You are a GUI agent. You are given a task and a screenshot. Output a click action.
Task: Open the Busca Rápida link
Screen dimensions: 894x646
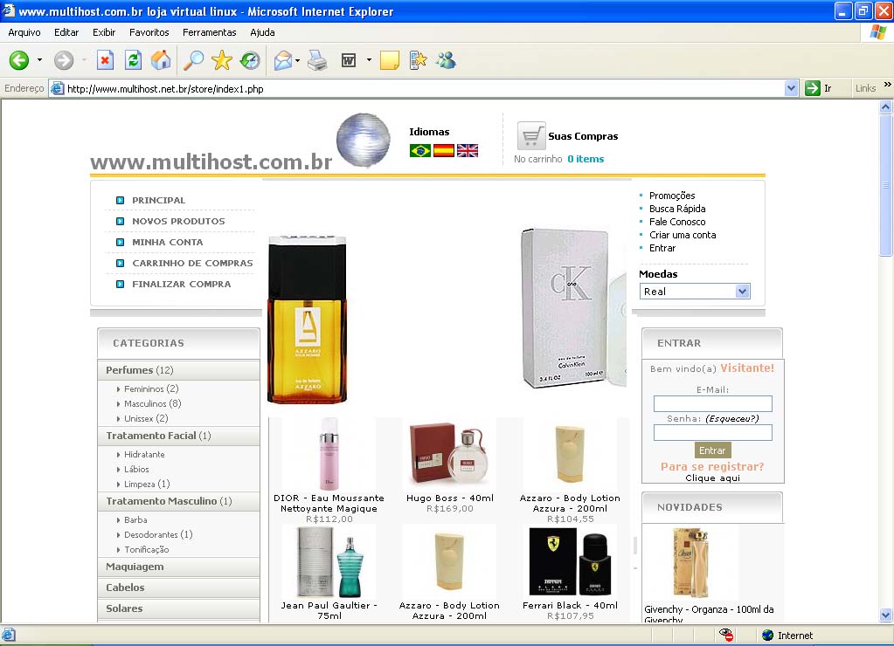pos(677,209)
